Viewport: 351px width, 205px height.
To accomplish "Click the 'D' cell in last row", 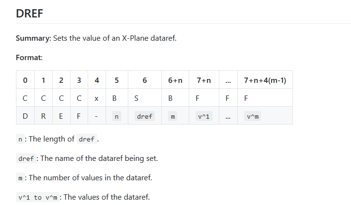I will [25, 116].
